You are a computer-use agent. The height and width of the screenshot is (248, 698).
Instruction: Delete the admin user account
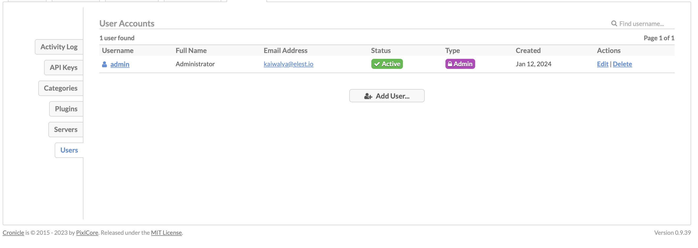tap(622, 64)
